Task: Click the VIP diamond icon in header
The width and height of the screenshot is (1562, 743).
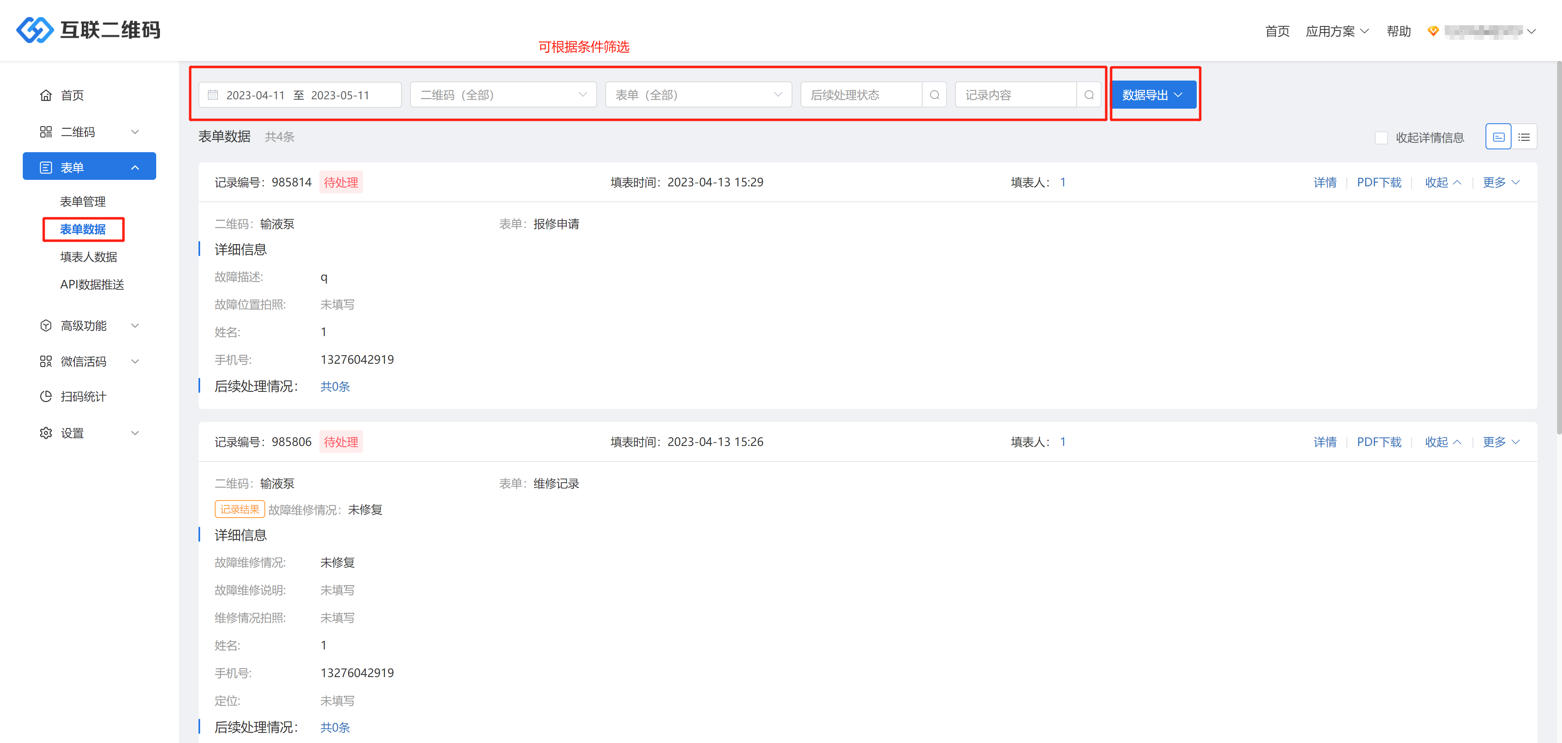Action: click(x=1433, y=31)
